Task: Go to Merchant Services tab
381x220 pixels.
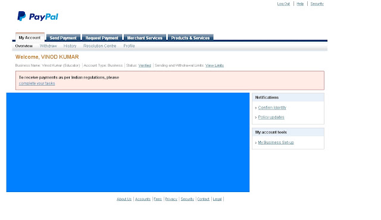Action: [x=145, y=38]
